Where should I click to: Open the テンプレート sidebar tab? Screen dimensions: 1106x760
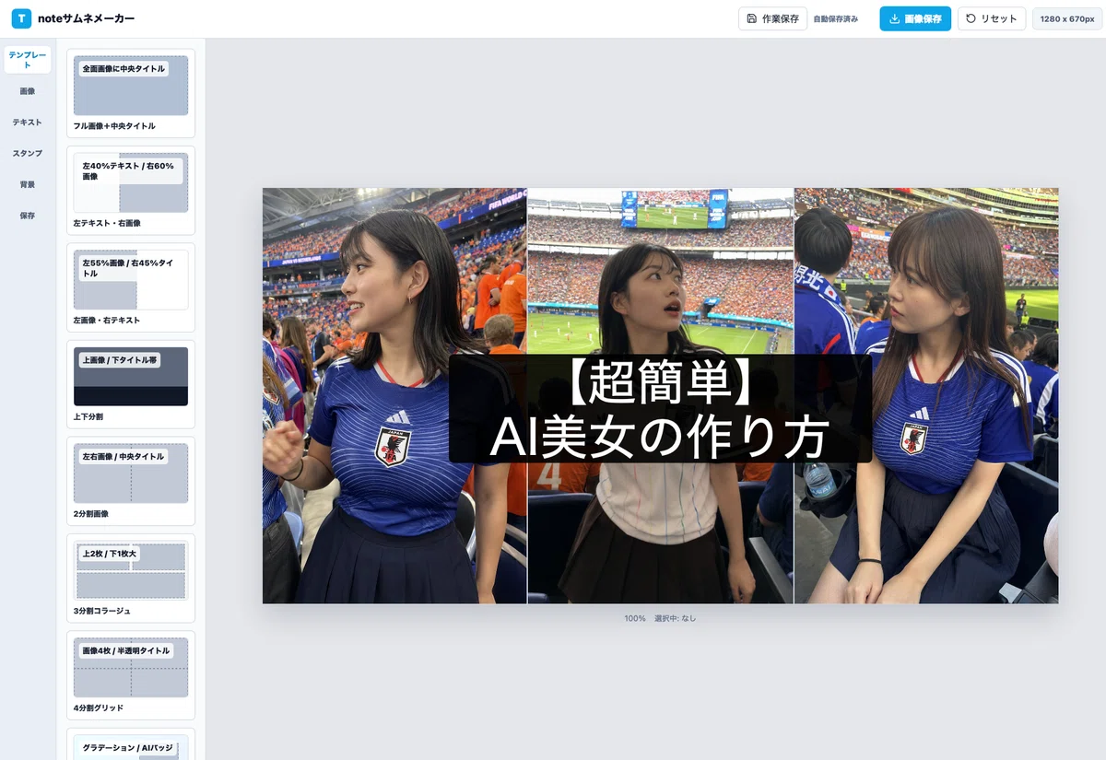point(28,60)
